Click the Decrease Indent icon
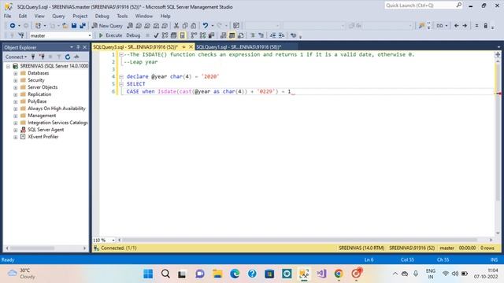 (272, 35)
